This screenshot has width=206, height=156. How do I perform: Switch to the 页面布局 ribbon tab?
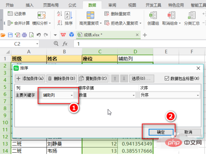[x=51, y=5]
